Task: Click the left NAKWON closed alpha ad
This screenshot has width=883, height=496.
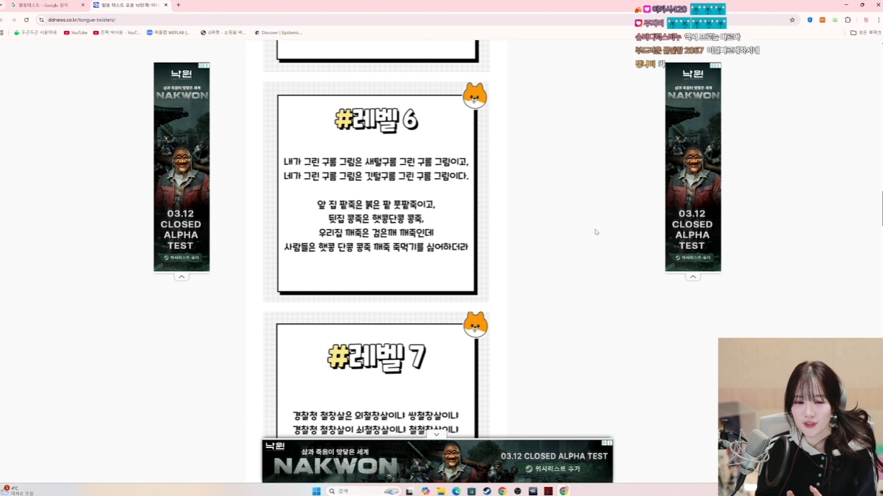Action: tap(182, 167)
